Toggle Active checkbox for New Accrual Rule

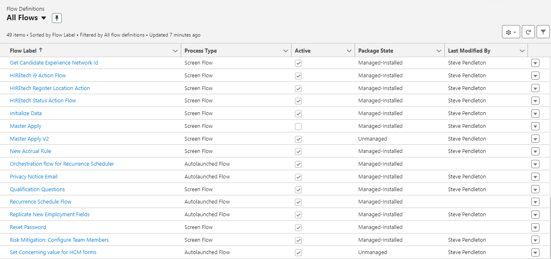(299, 152)
